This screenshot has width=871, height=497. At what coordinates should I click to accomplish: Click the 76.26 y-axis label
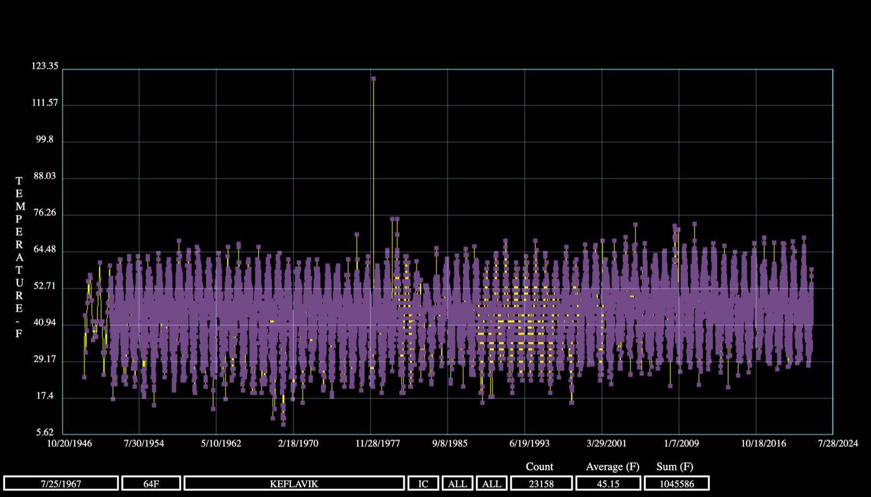[x=45, y=213]
